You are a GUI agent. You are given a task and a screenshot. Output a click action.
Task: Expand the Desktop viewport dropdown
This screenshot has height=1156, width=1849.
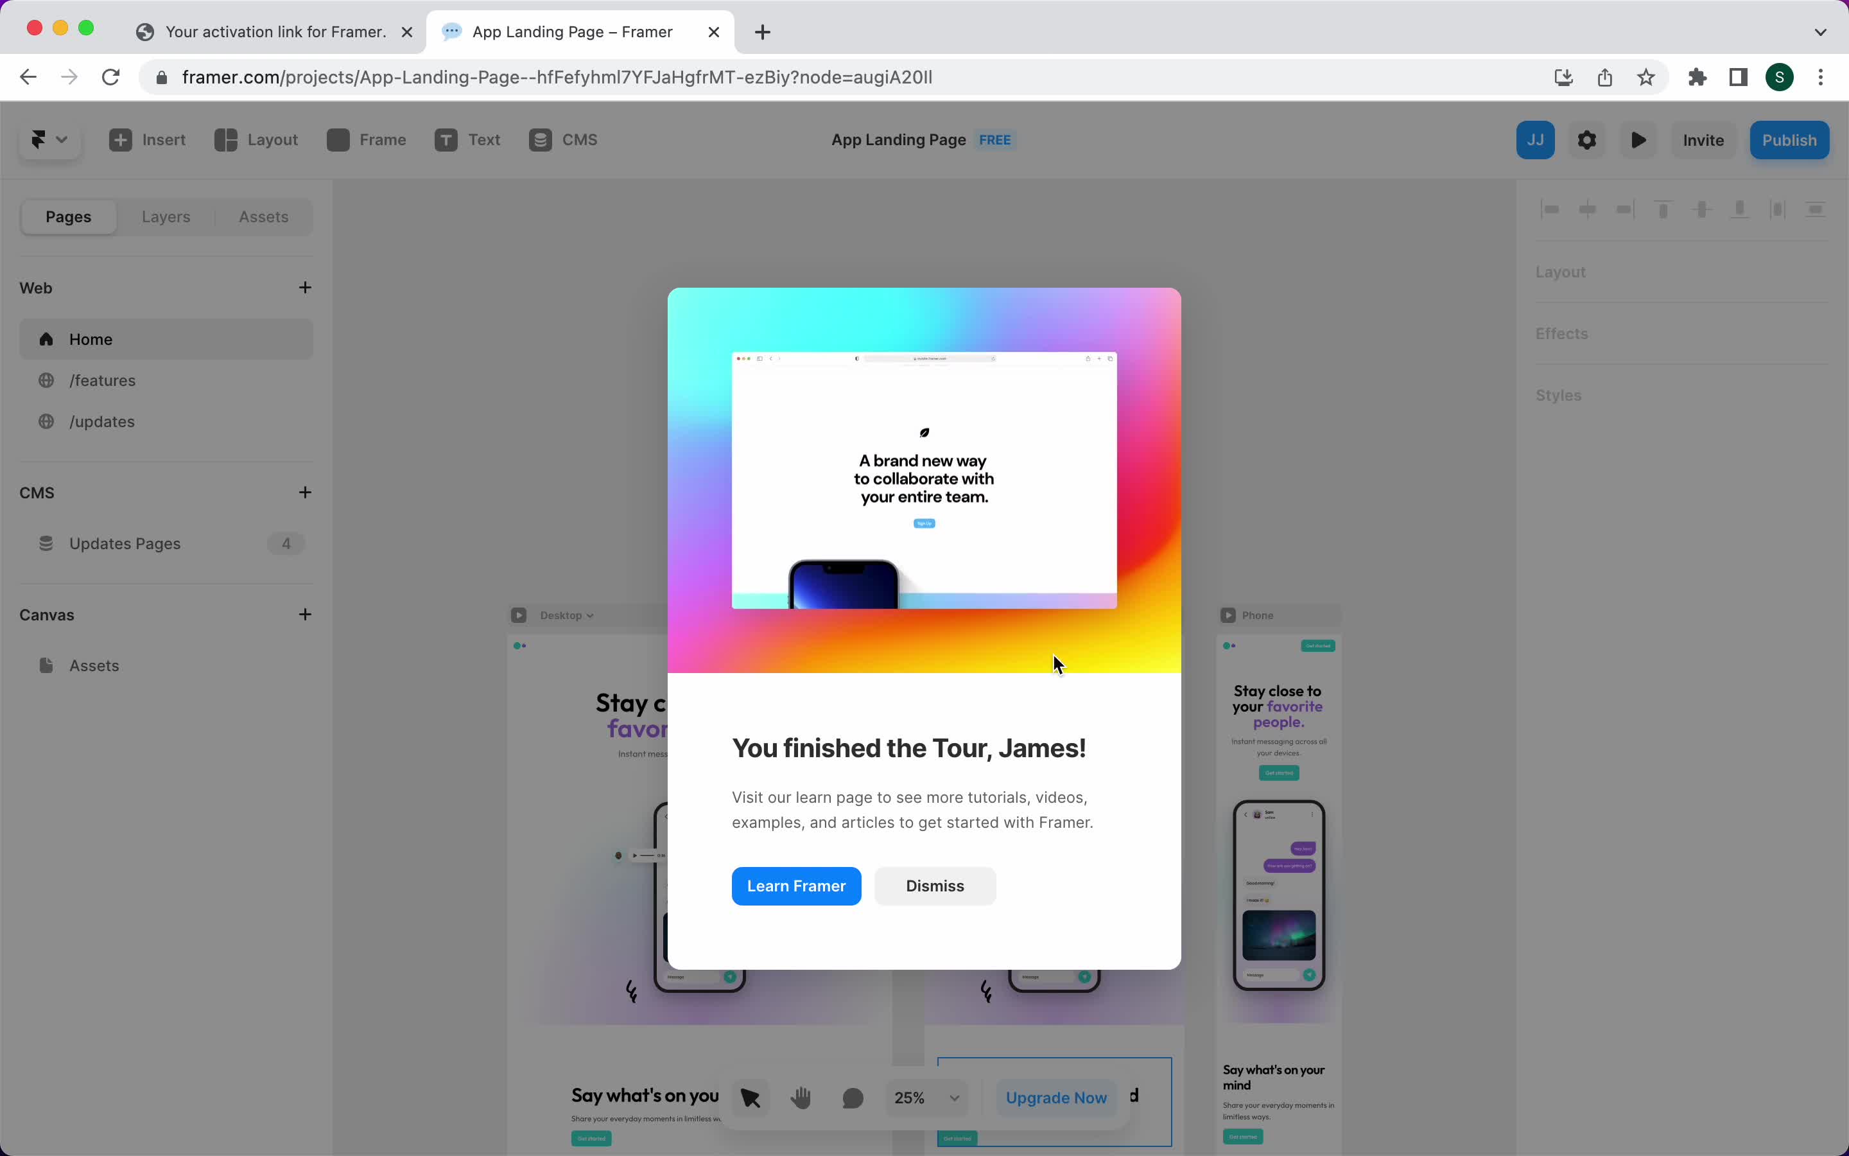point(567,615)
